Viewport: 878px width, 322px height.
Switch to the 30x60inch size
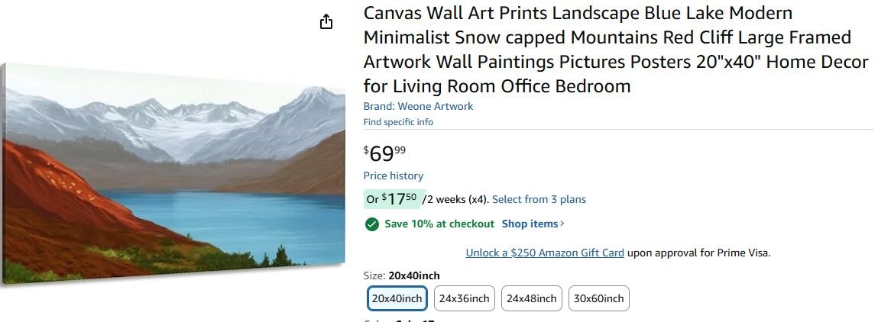click(598, 298)
